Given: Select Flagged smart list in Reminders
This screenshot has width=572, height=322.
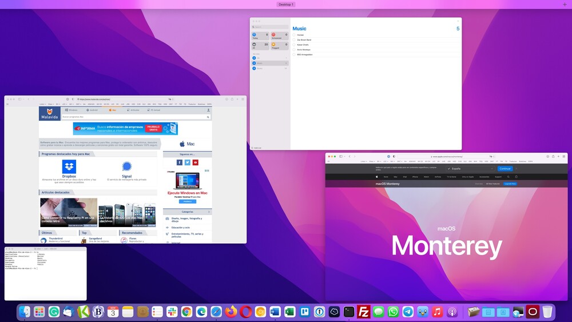Looking at the screenshot, I should 280,46.
